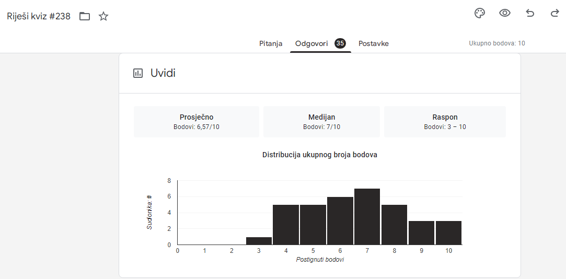The image size is (566, 279).
Task: Open the Odgovori tab
Action: pyautogui.click(x=311, y=43)
